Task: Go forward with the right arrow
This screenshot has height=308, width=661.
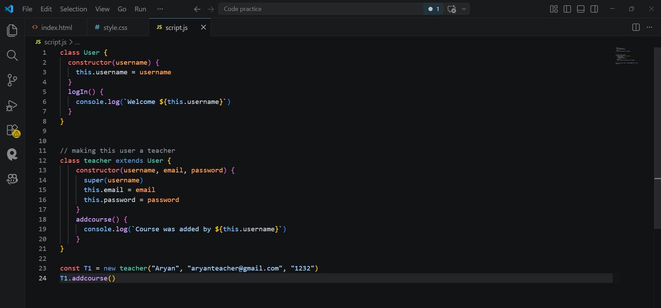Action: click(210, 9)
